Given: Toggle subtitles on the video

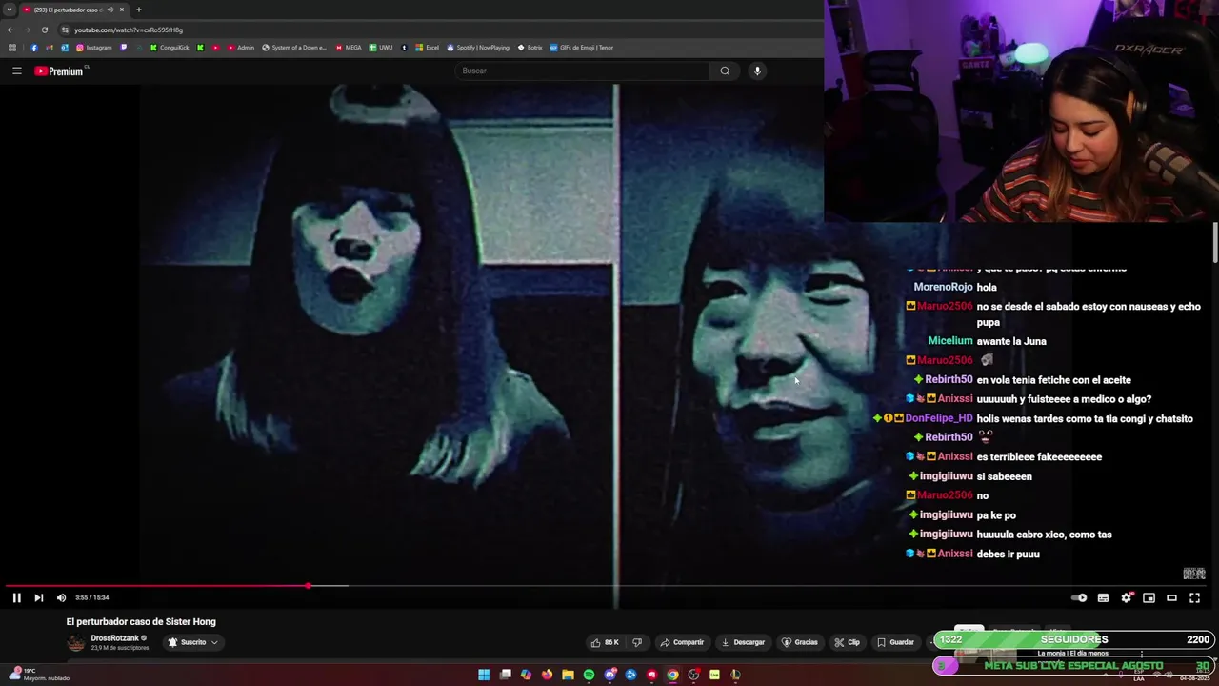Looking at the screenshot, I should click(1103, 597).
